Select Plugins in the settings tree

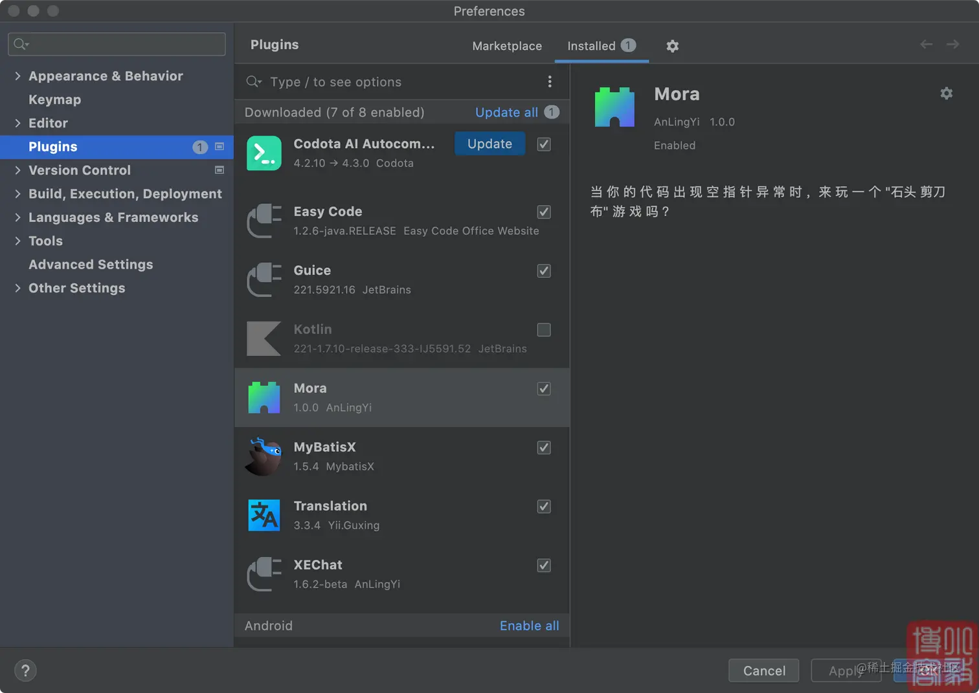(x=117, y=147)
